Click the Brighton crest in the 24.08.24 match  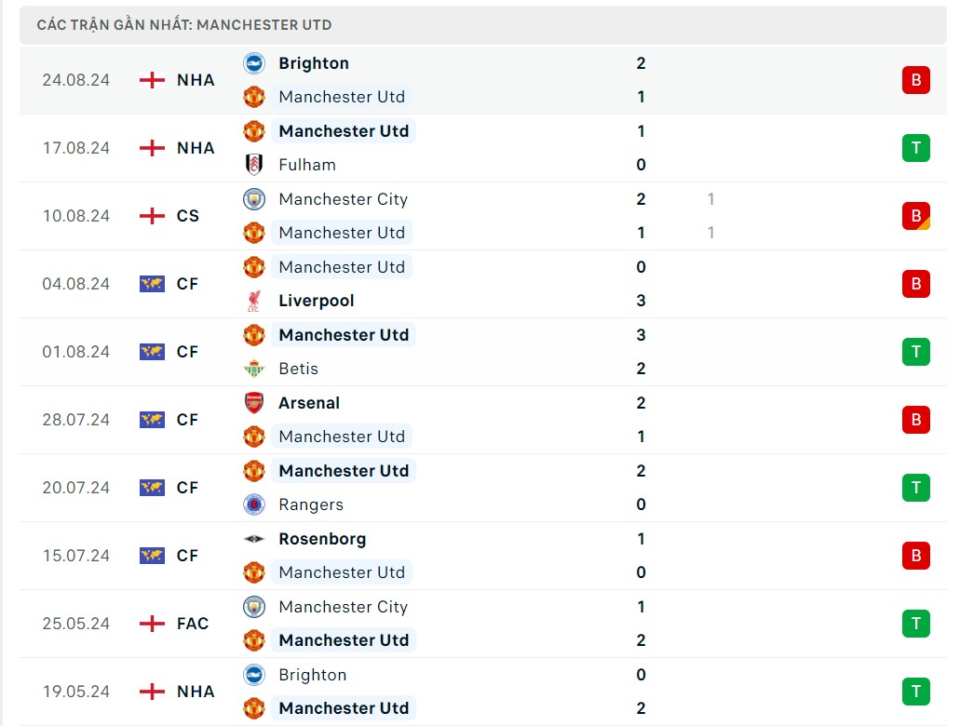(253, 63)
